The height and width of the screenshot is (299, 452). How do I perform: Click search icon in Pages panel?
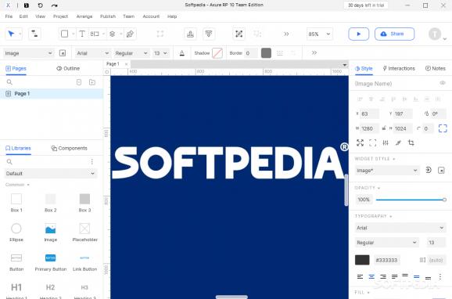[9, 82]
